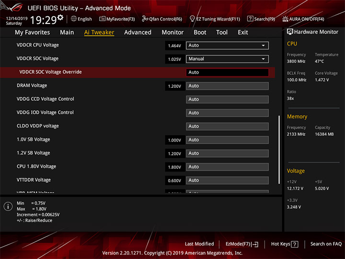Viewport: 345px width, 259px height.
Task: Click the 3800 MHz CPU frequency value
Action: click(296, 61)
